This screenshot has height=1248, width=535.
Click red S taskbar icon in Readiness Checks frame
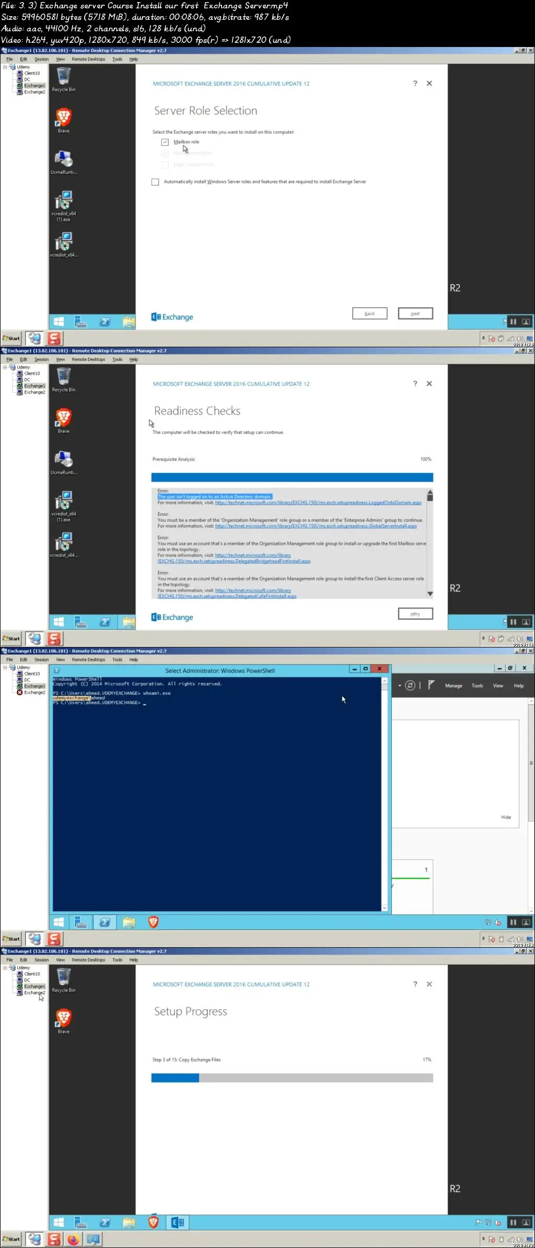[54, 639]
